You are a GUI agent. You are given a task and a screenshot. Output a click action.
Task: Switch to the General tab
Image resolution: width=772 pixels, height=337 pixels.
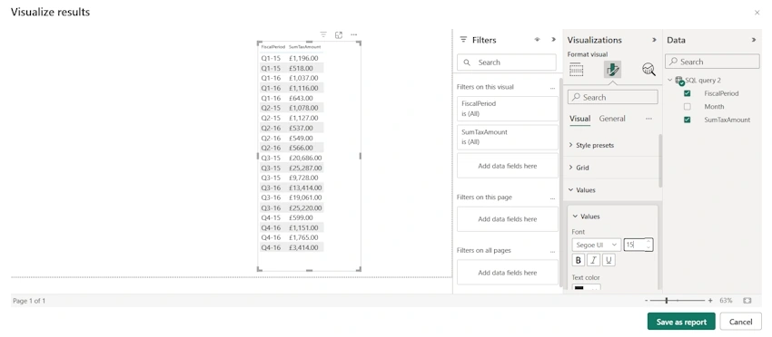pos(612,119)
